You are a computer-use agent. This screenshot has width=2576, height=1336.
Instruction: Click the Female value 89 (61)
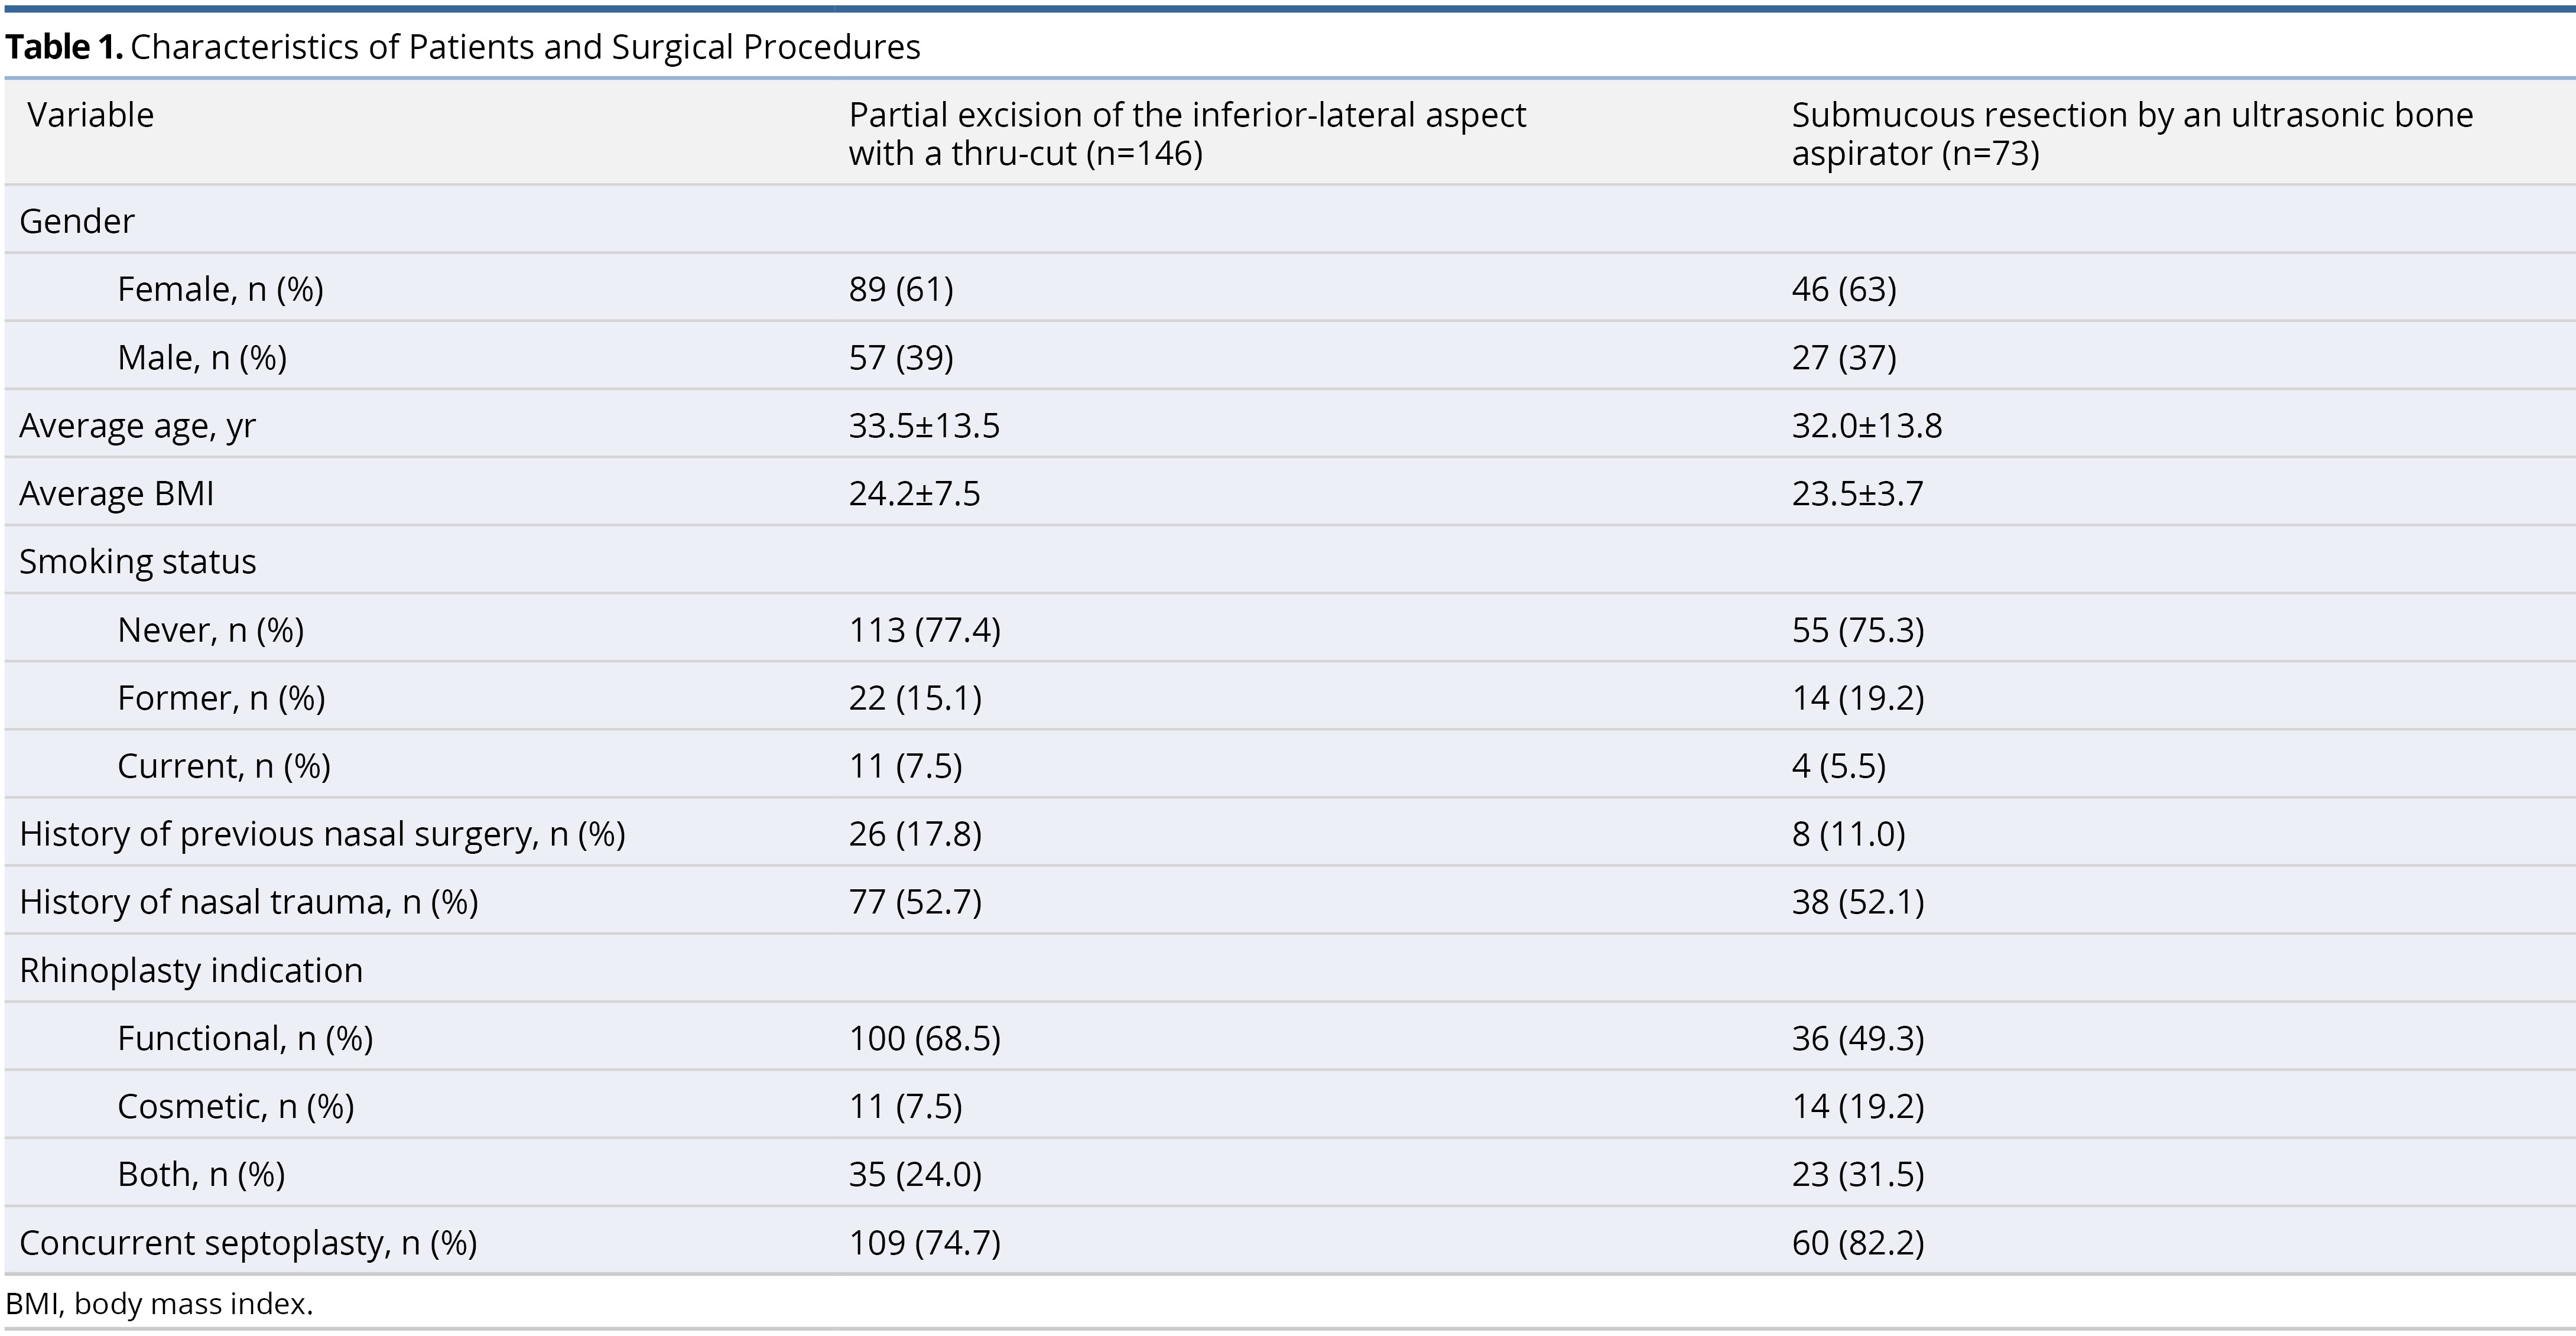[x=900, y=289]
